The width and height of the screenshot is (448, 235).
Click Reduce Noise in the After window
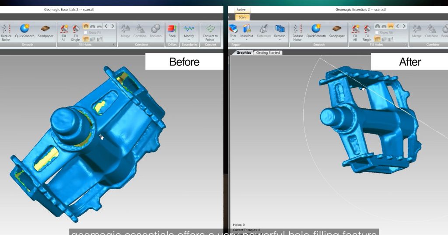tap(297, 32)
